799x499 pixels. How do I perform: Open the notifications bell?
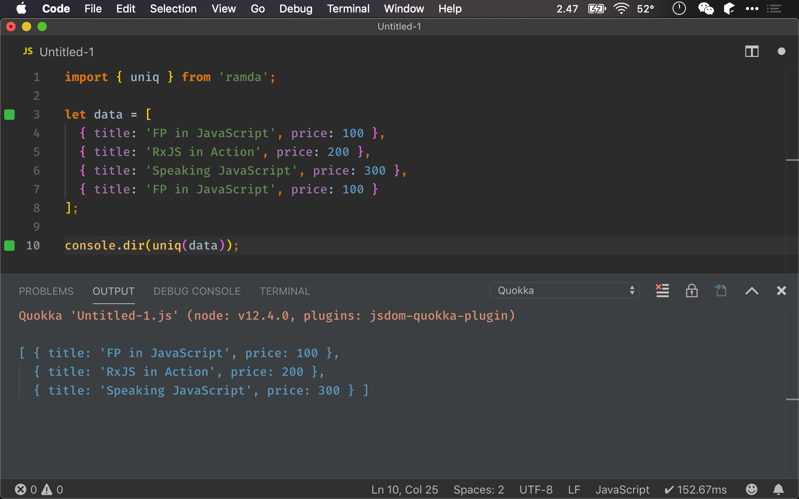[x=778, y=490]
